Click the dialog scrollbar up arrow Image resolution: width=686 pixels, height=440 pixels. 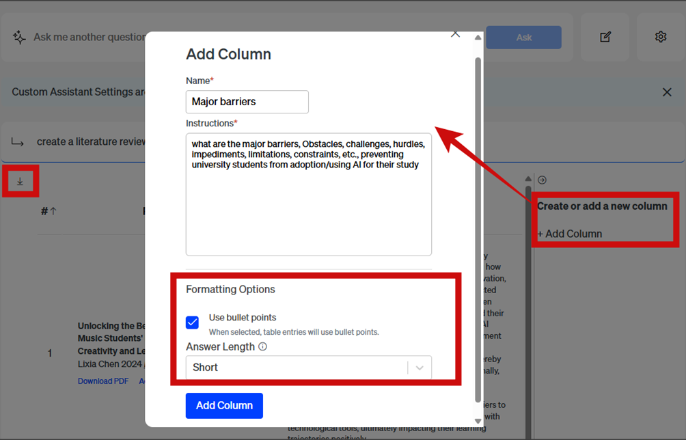click(x=478, y=38)
